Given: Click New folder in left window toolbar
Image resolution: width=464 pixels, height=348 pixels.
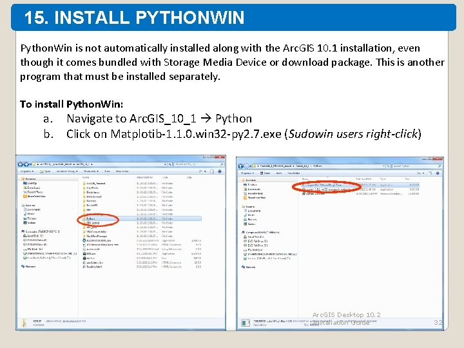Looking at the screenshot, I should [122, 171].
